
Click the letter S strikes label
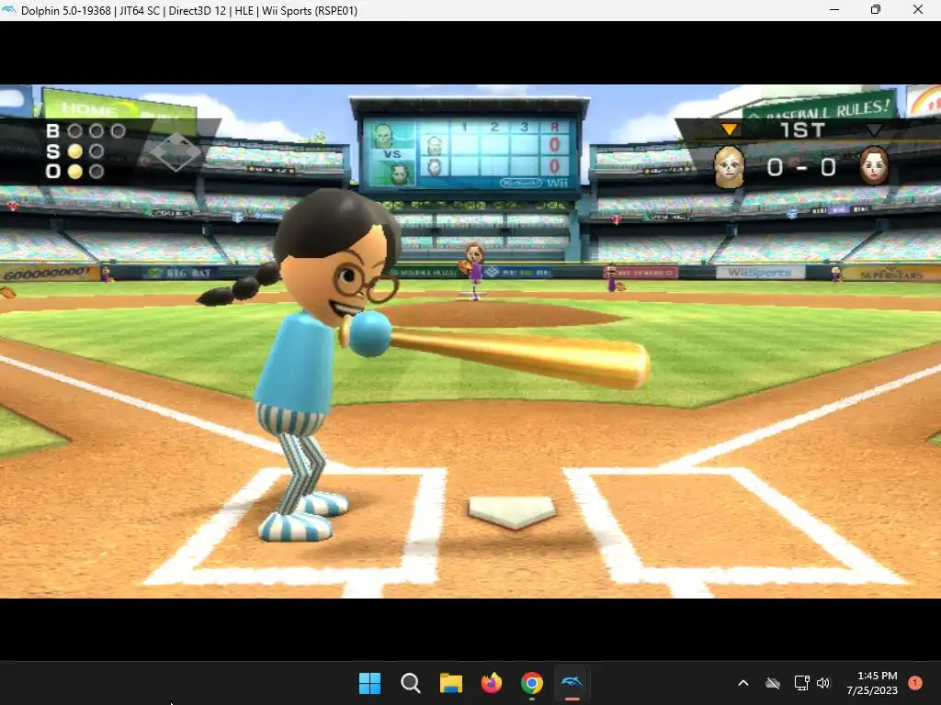pyautogui.click(x=52, y=151)
